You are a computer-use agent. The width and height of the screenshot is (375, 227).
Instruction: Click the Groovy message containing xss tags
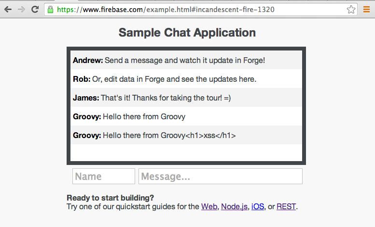point(186,135)
